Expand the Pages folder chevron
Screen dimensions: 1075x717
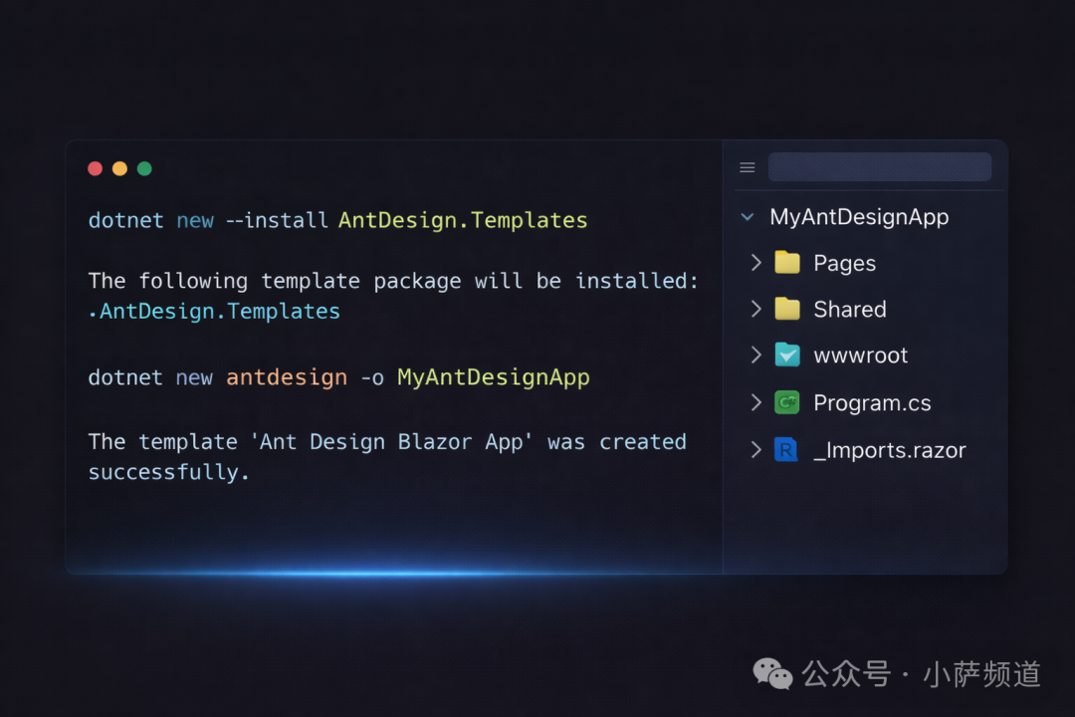756,263
